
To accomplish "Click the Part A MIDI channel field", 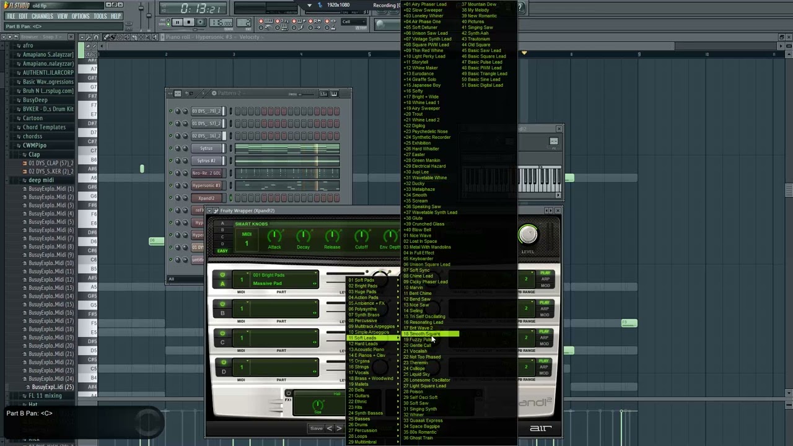I will click(x=242, y=279).
